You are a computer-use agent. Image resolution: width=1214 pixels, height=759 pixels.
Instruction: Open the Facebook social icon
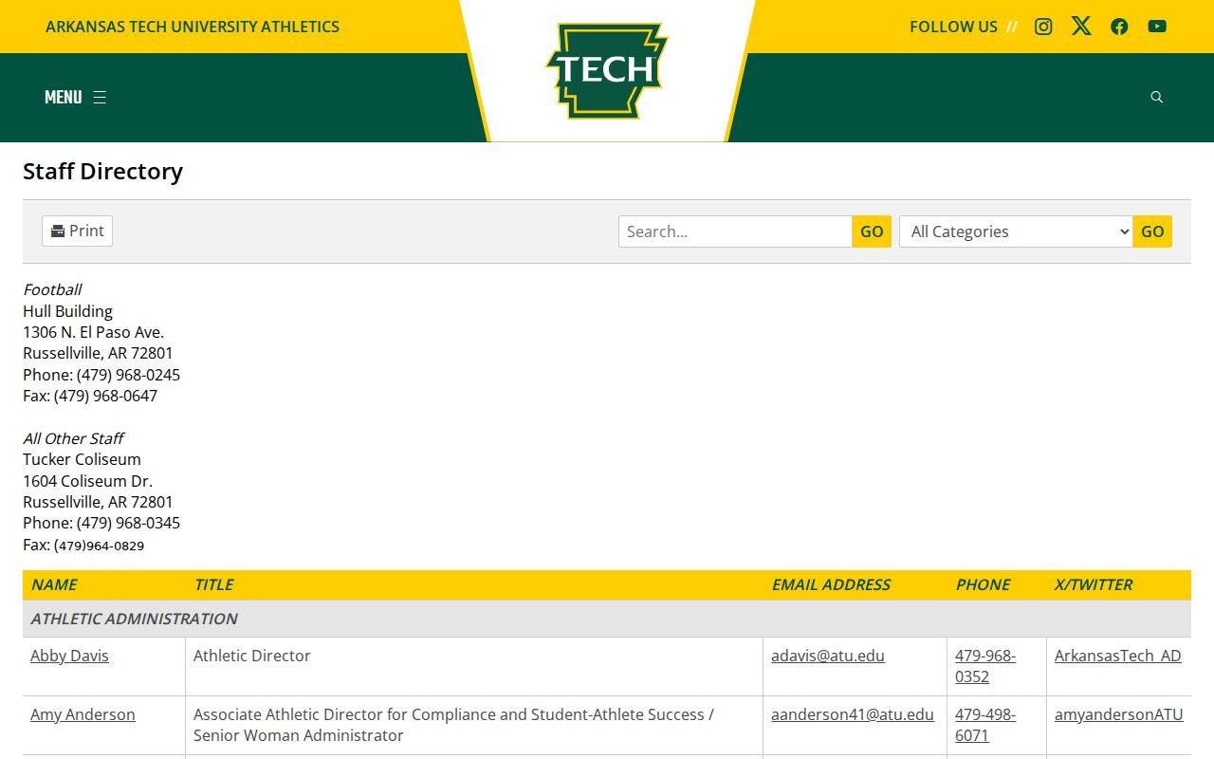click(x=1119, y=27)
